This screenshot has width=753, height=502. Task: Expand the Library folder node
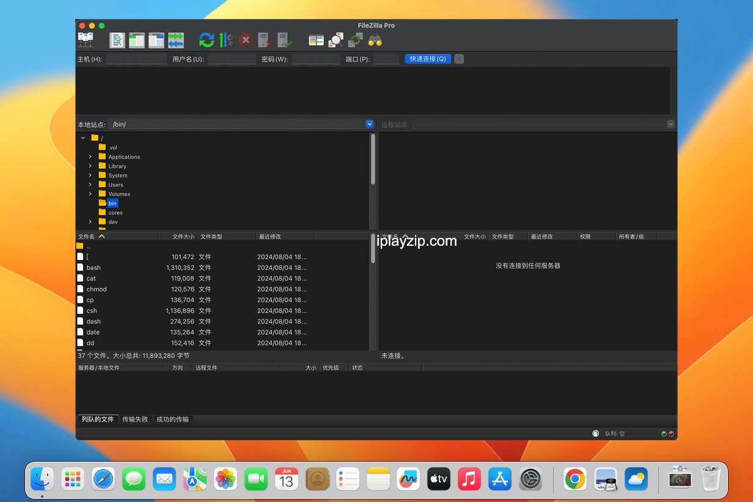point(90,166)
